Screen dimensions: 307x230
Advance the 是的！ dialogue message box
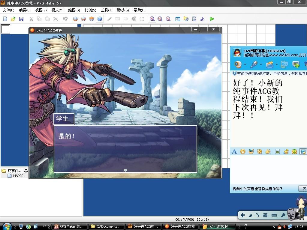click(x=125, y=149)
